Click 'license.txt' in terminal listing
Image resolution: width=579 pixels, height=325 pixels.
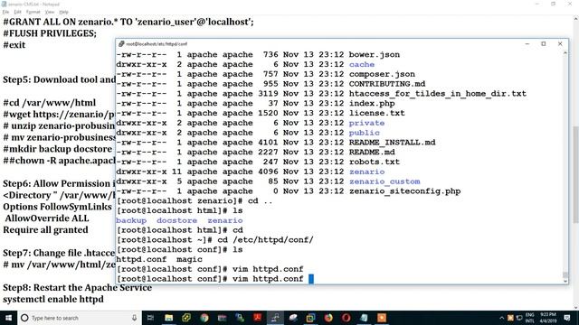(376, 113)
